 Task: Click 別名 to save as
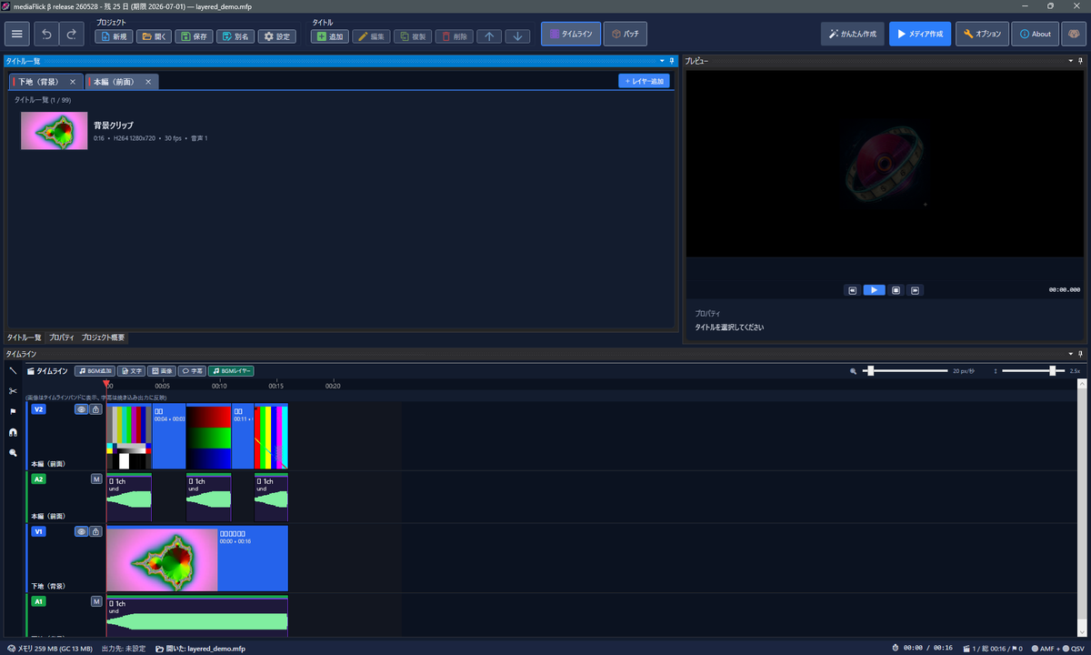[x=235, y=36]
